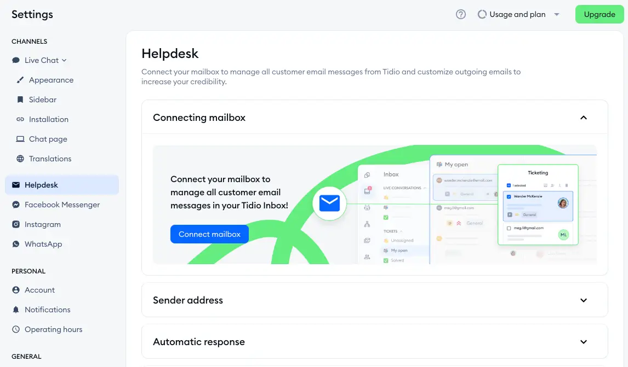This screenshot has height=367, width=628.
Task: Click the Connecting mailbox section title
Action: 199,118
